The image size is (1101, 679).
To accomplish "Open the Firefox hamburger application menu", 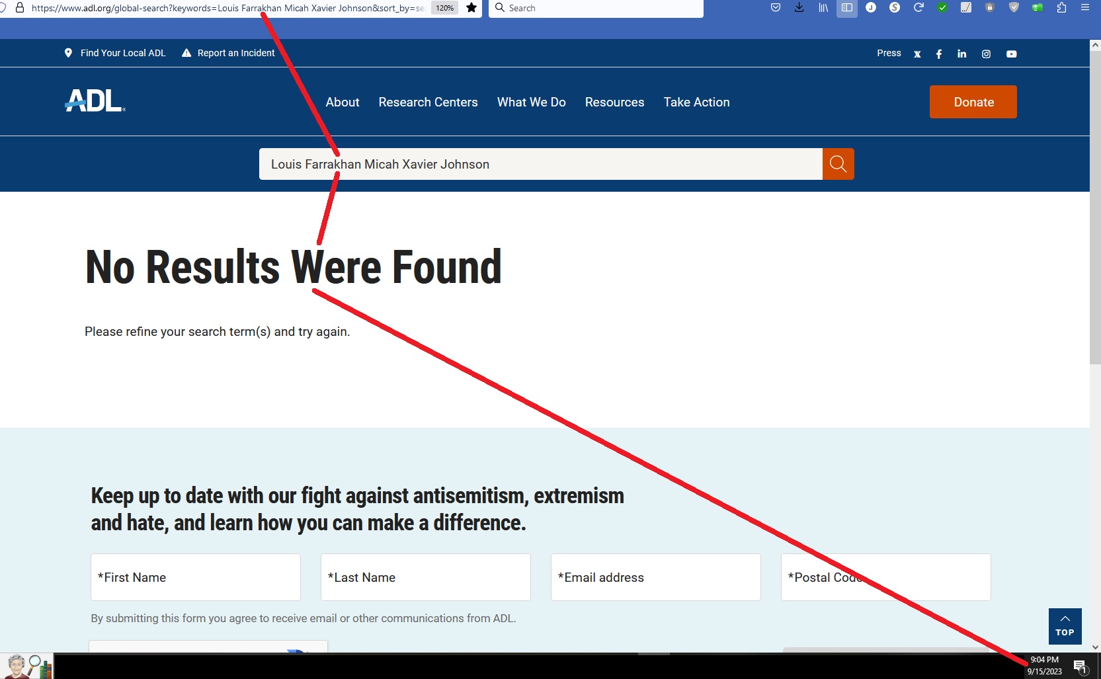I will tap(1085, 8).
